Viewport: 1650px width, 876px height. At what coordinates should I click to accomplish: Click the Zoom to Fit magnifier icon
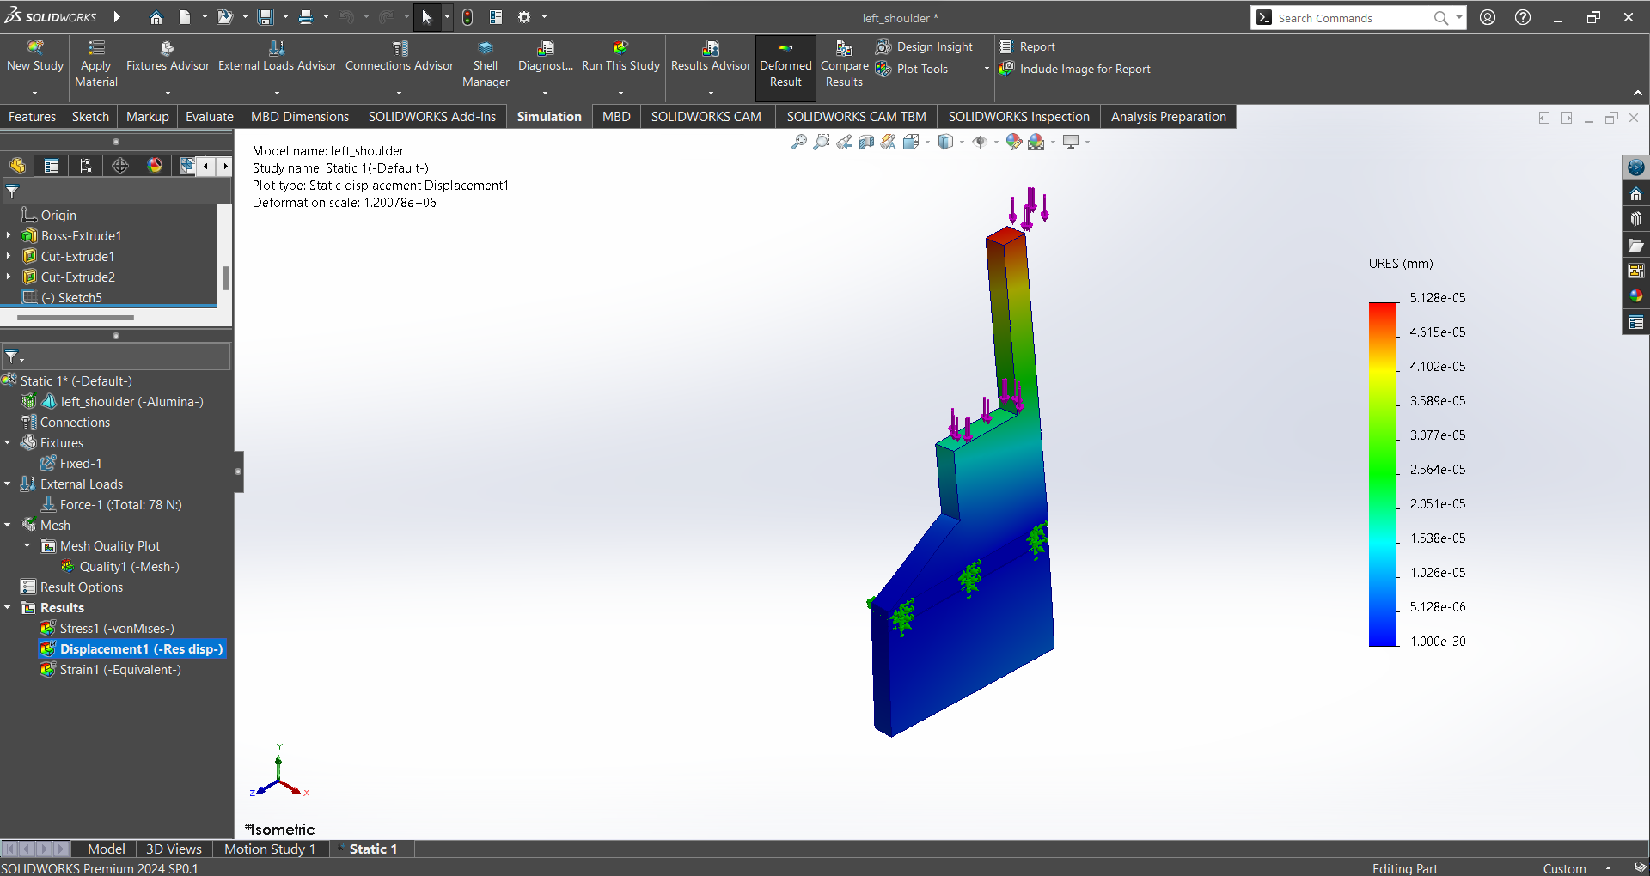(x=798, y=142)
